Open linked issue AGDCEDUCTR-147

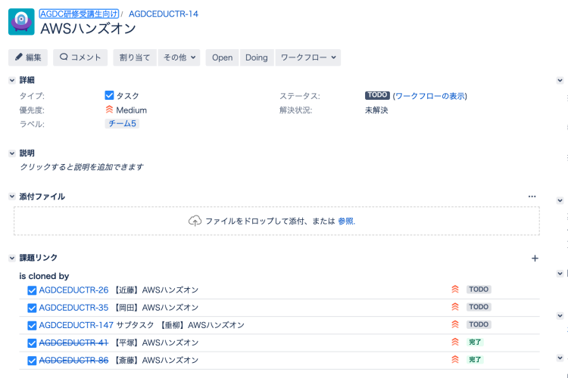[x=76, y=325]
